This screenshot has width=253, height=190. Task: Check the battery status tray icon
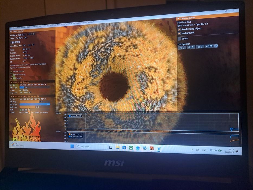point(220,151)
